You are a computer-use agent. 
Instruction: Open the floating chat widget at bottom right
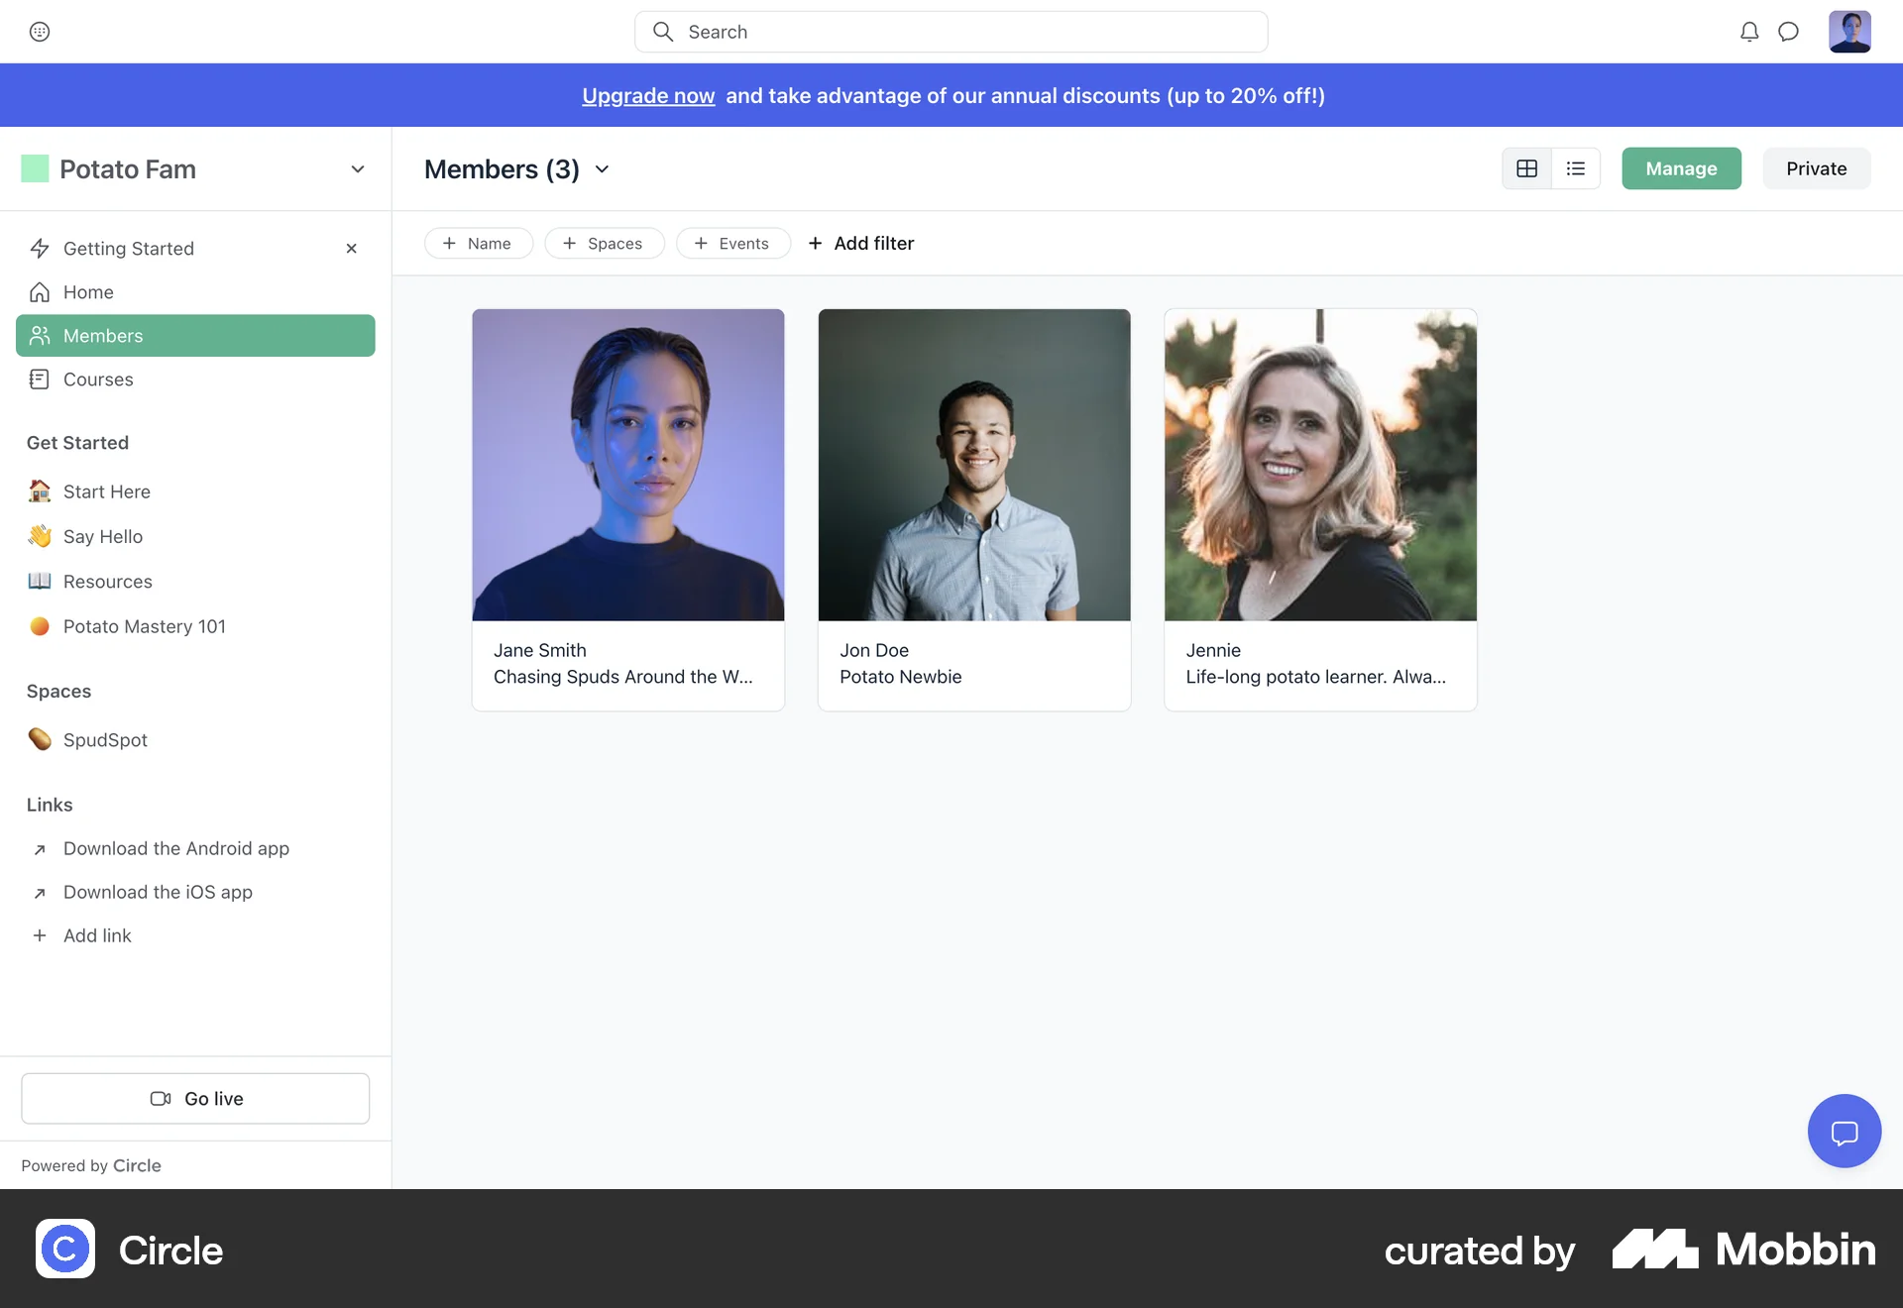click(1844, 1130)
